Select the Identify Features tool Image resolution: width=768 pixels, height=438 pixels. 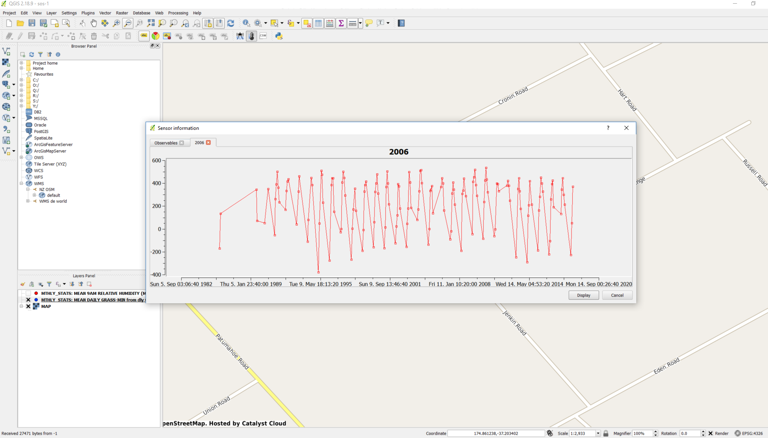pos(246,23)
